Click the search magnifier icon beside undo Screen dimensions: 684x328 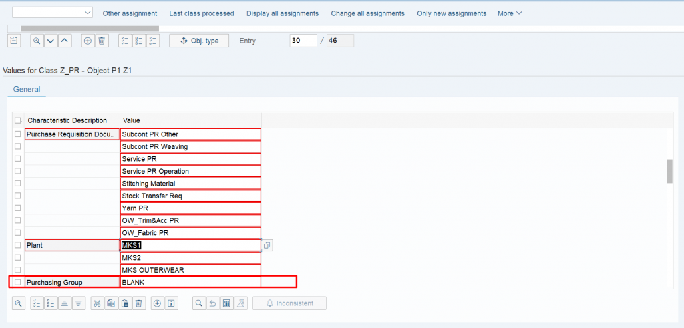point(199,303)
